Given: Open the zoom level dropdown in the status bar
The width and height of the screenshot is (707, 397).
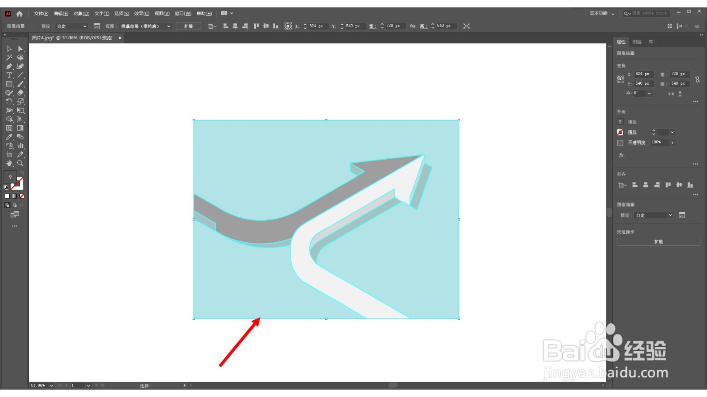Looking at the screenshot, I should [52, 386].
